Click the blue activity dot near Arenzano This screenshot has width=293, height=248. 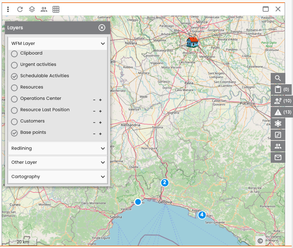click(138, 202)
